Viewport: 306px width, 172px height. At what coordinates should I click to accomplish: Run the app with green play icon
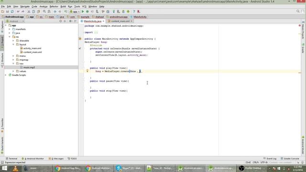(83, 11)
